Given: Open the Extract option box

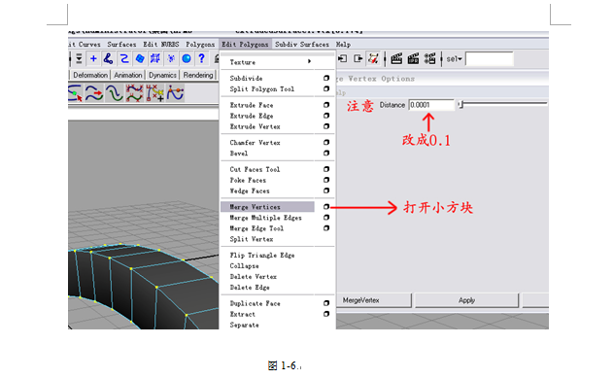Looking at the screenshot, I should (x=326, y=314).
